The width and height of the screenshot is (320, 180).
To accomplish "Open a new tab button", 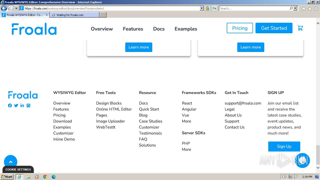I will pyautogui.click(x=103, y=15).
